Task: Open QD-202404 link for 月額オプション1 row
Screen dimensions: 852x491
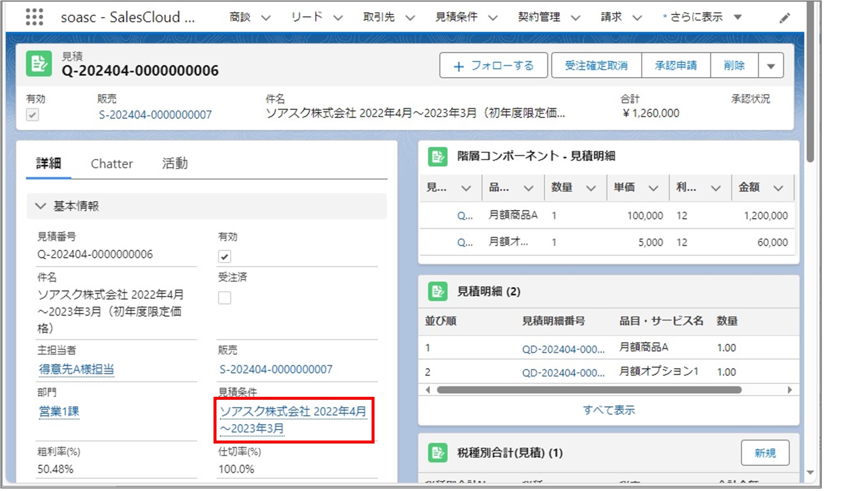Action: [563, 372]
